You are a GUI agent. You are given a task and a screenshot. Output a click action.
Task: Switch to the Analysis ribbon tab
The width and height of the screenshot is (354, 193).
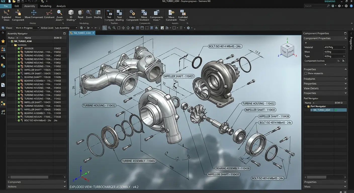pos(61,6)
